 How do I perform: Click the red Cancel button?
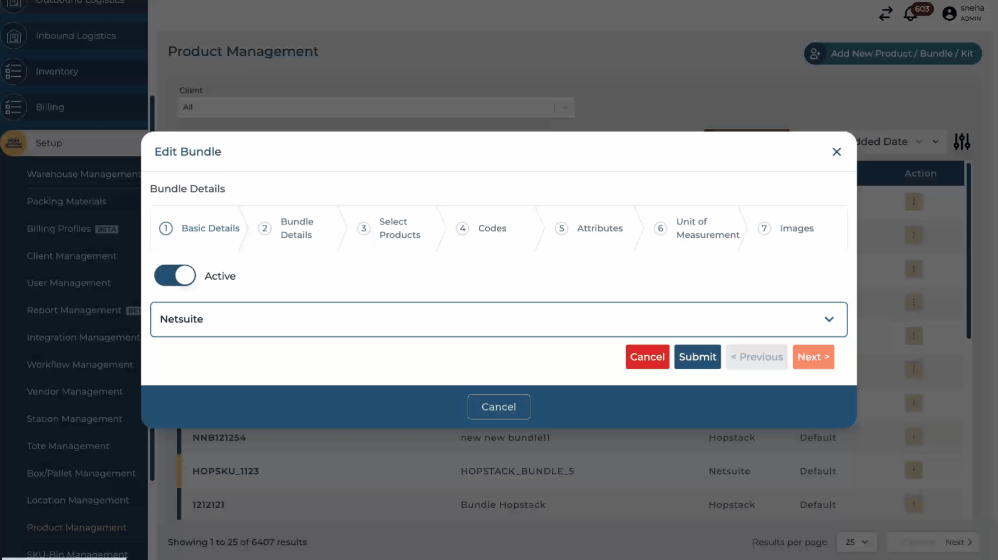(647, 357)
